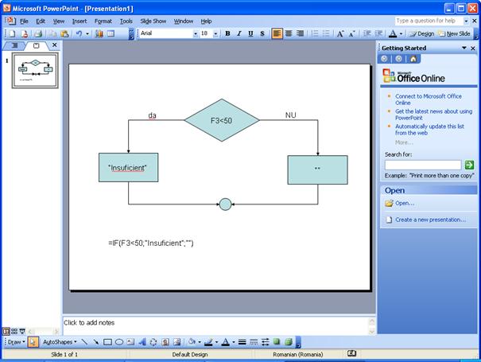
Task: Expand the AutoShapes menu
Action: tap(60, 342)
